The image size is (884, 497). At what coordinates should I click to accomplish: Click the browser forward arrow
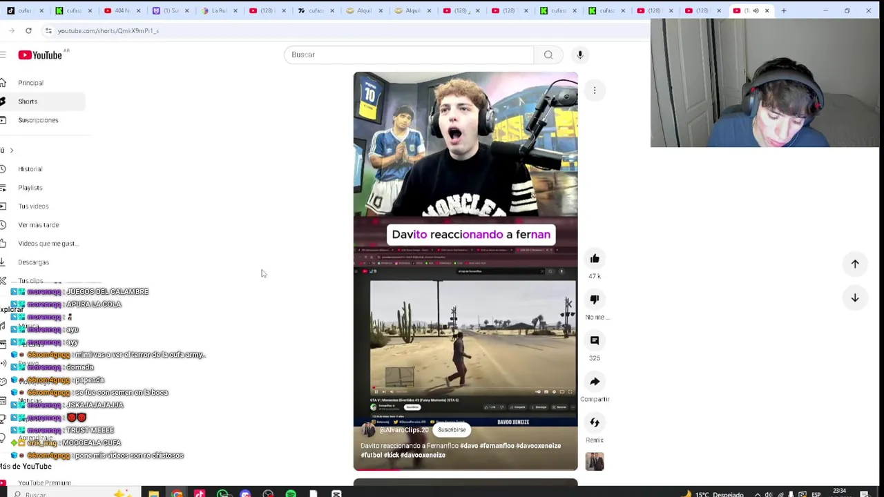[x=12, y=30]
